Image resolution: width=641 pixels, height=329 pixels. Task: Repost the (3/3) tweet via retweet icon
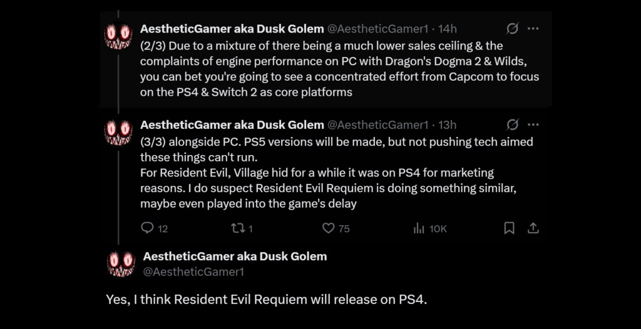click(237, 228)
